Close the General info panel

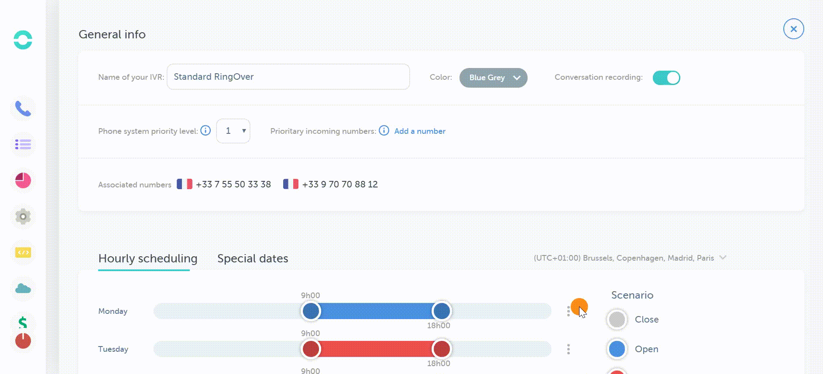pos(793,29)
